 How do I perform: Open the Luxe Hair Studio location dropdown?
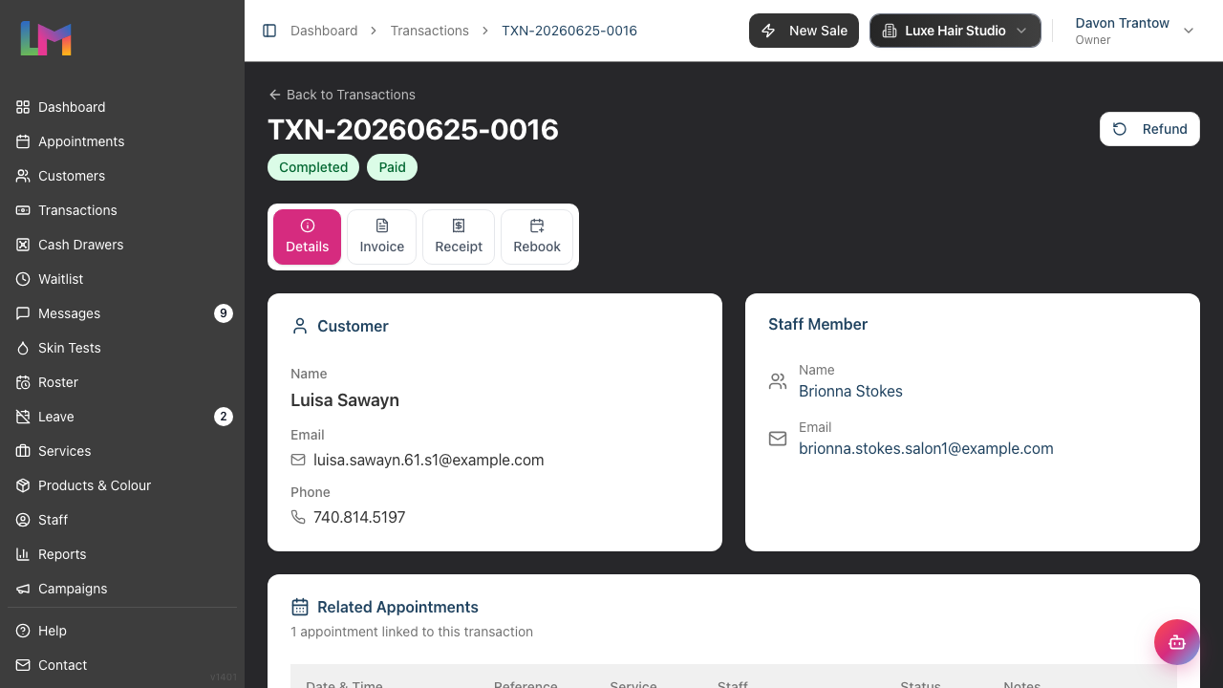pyautogui.click(x=955, y=31)
